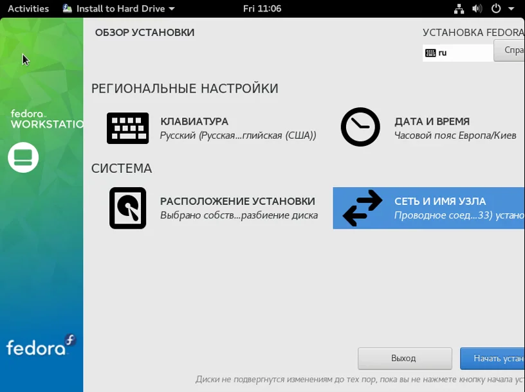Select the hard disk installation destination icon
The image size is (525, 392).
coord(127,208)
